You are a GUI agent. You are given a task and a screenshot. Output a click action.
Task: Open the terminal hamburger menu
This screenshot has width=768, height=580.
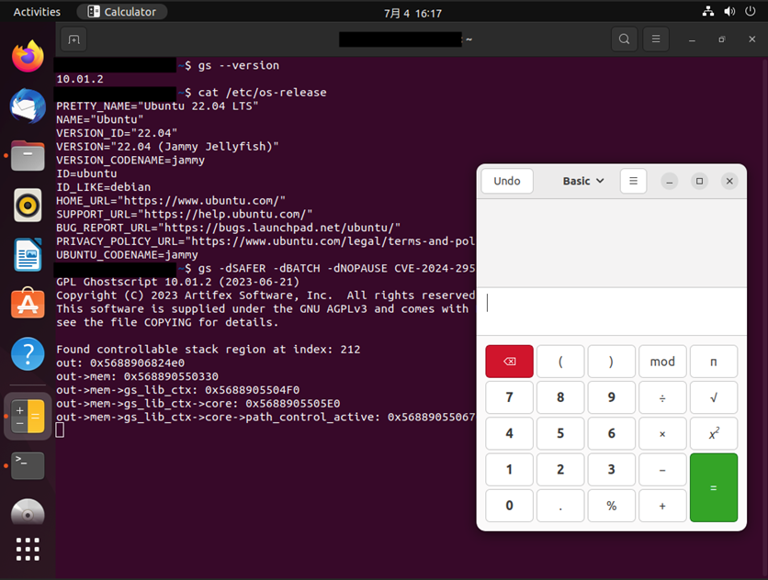tap(656, 39)
